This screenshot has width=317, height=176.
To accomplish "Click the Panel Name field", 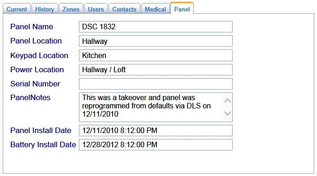I will [156, 27].
